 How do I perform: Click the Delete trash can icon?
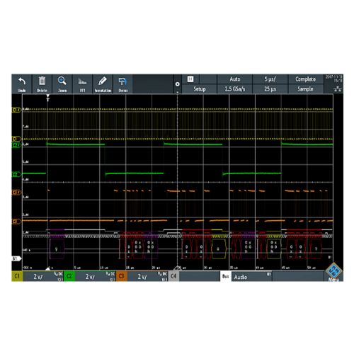click(42, 84)
